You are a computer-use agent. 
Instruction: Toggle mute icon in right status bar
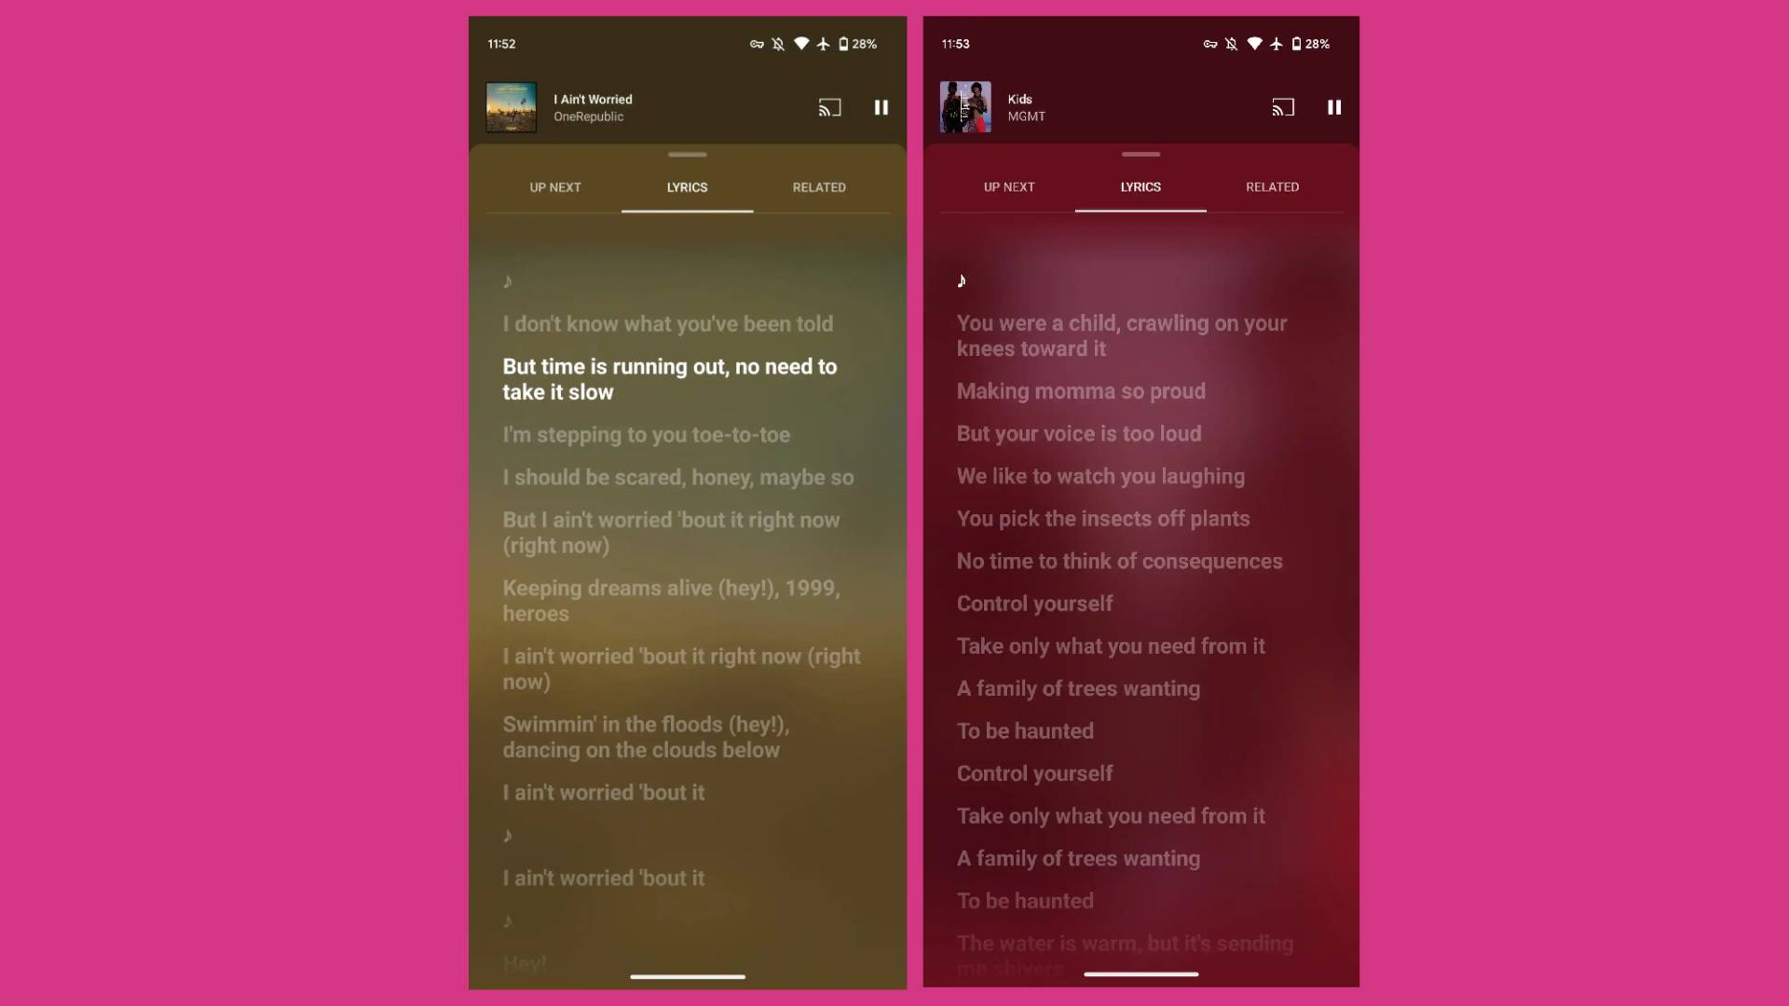1231,43
